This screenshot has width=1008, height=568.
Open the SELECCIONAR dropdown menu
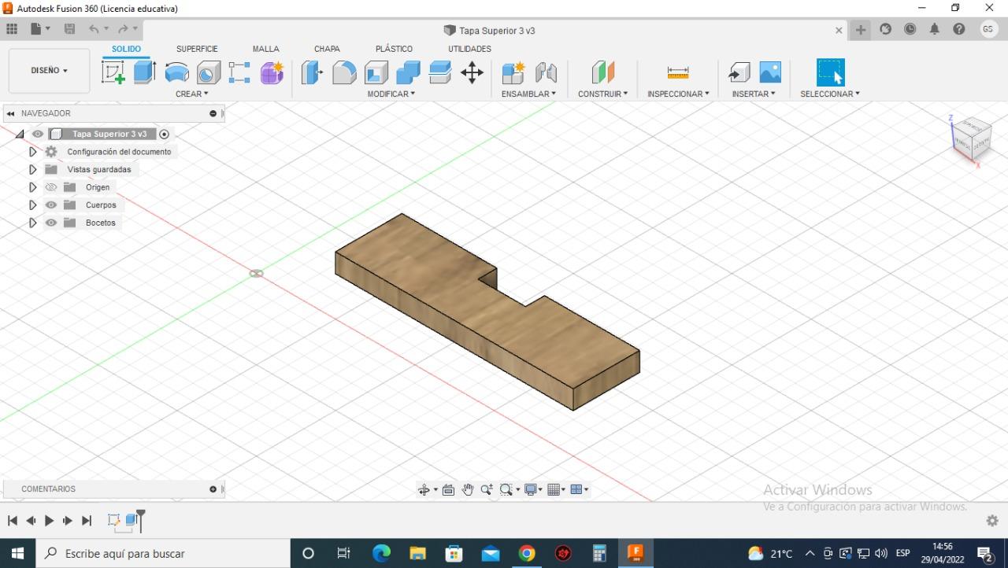pos(830,94)
